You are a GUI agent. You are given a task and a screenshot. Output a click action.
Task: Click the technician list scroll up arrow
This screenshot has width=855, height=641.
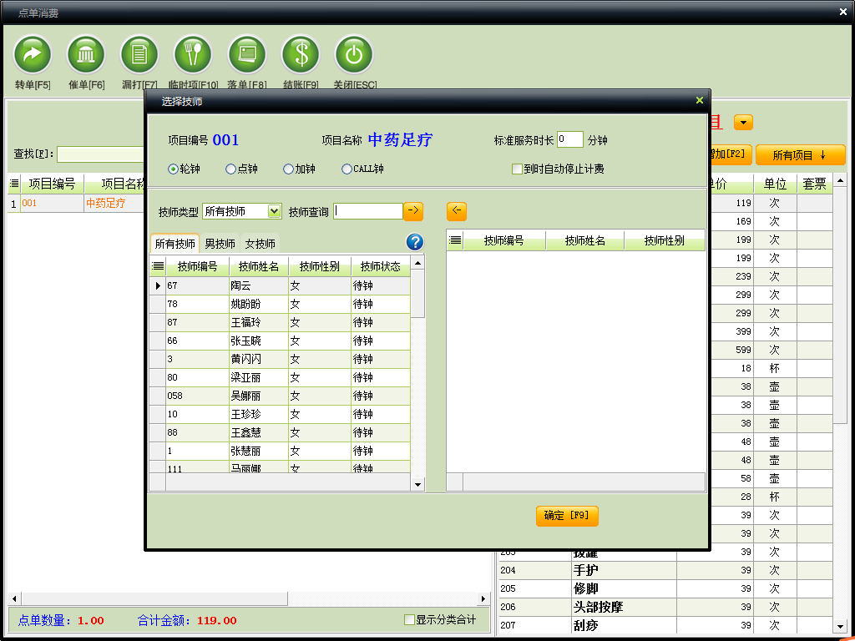pyautogui.click(x=417, y=263)
